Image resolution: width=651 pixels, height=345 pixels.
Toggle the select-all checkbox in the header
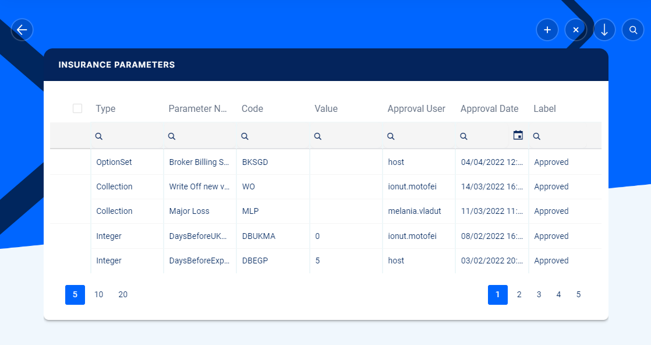coord(77,108)
